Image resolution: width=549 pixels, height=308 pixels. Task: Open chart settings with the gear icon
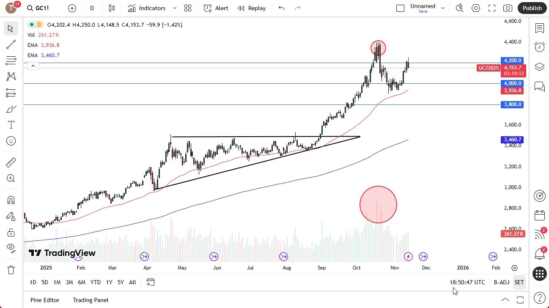pos(475,8)
